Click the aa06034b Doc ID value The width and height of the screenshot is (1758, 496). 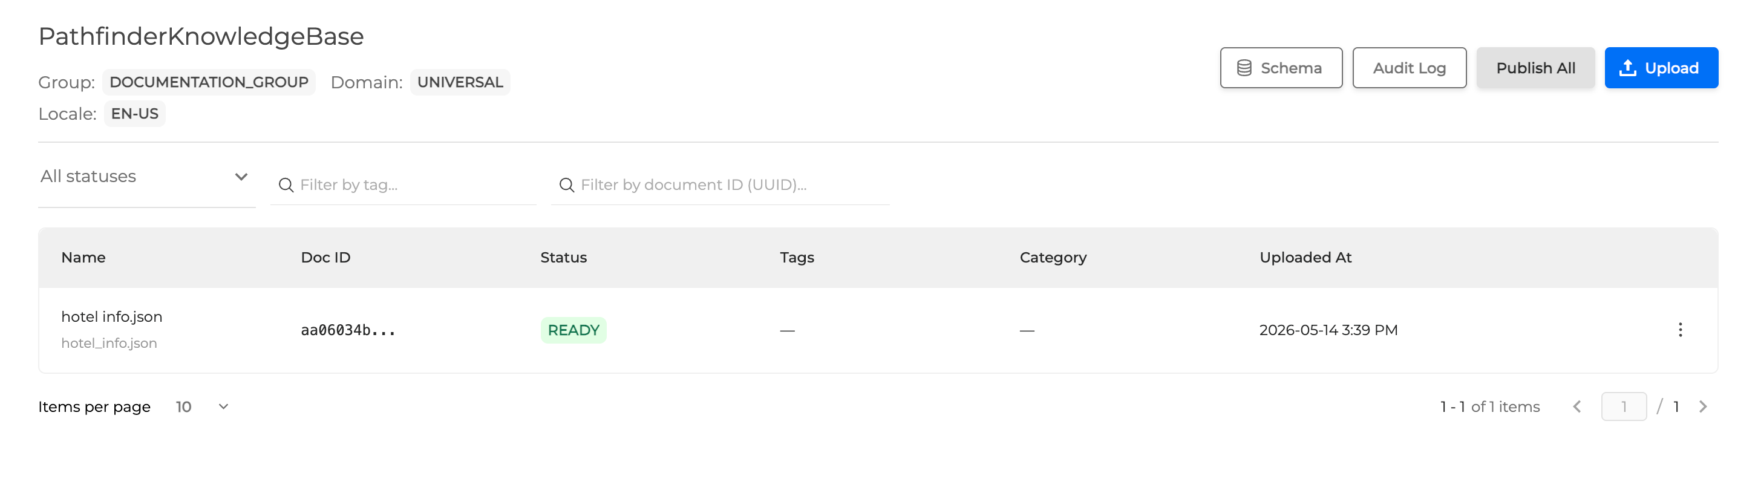pos(348,330)
